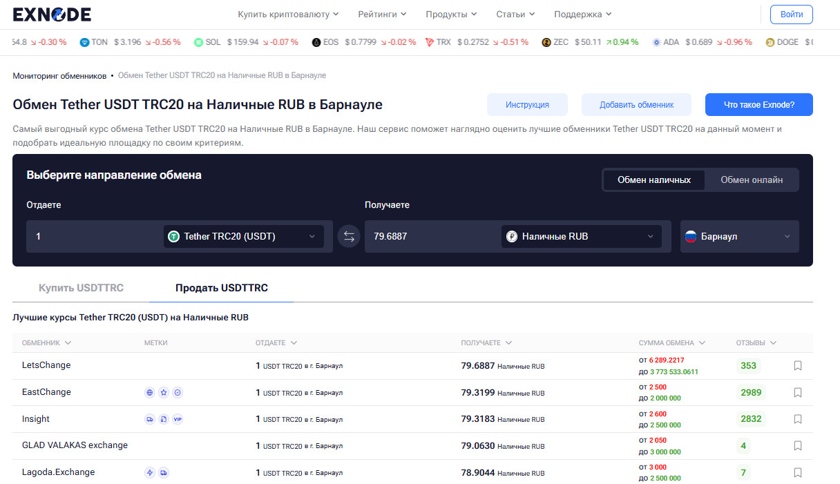The width and height of the screenshot is (840, 484).
Task: Open the Барнаул city selector
Action: pos(738,237)
